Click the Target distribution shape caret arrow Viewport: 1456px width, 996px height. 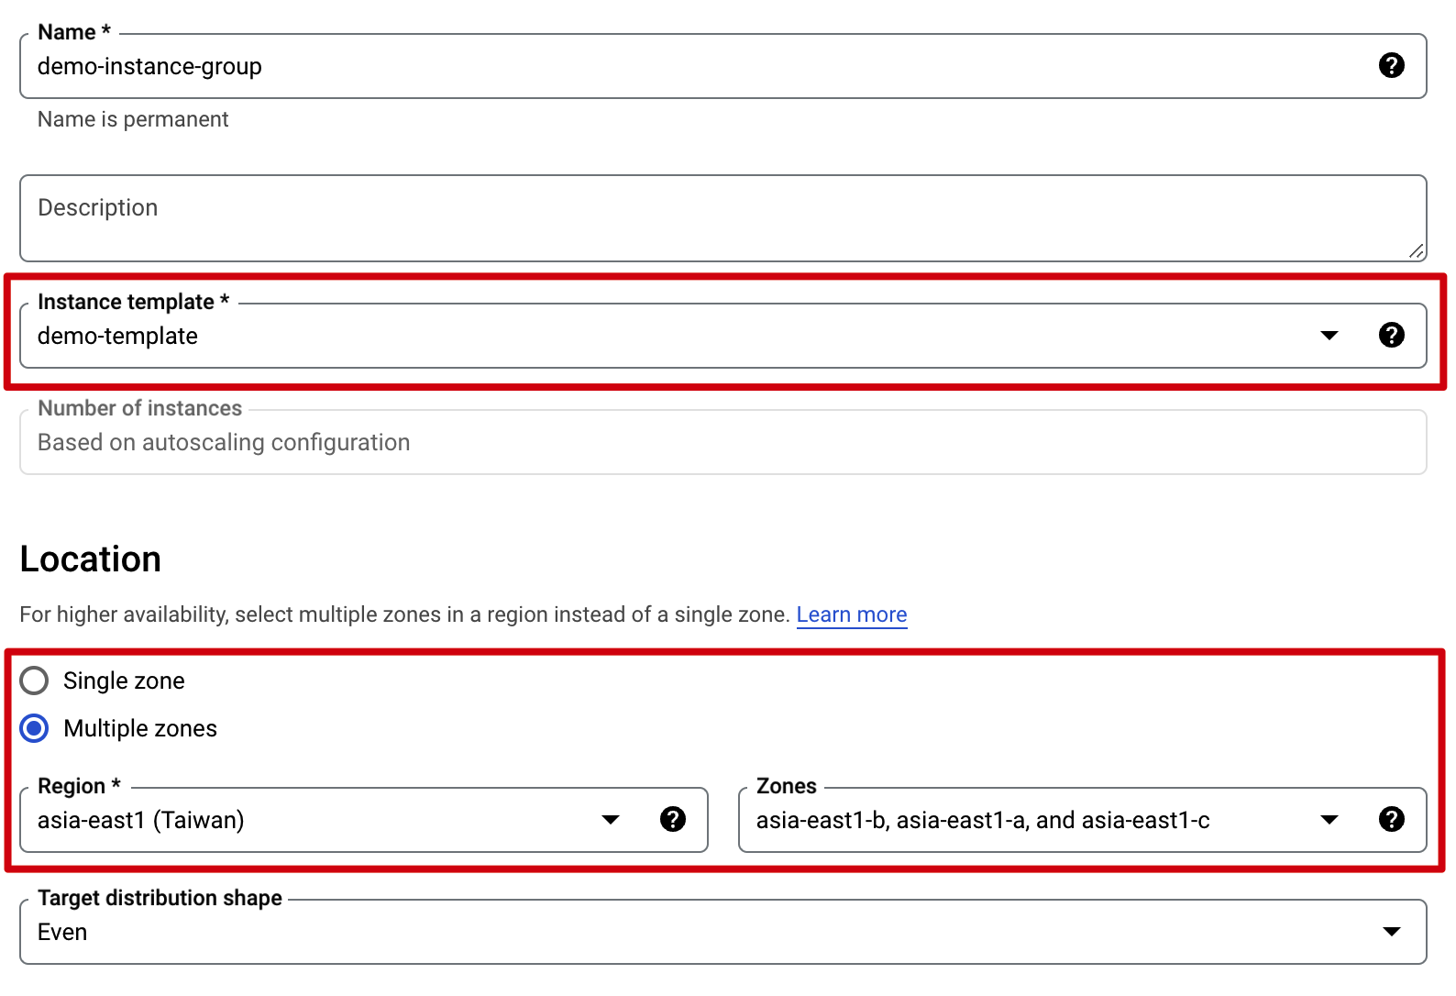click(x=1391, y=932)
